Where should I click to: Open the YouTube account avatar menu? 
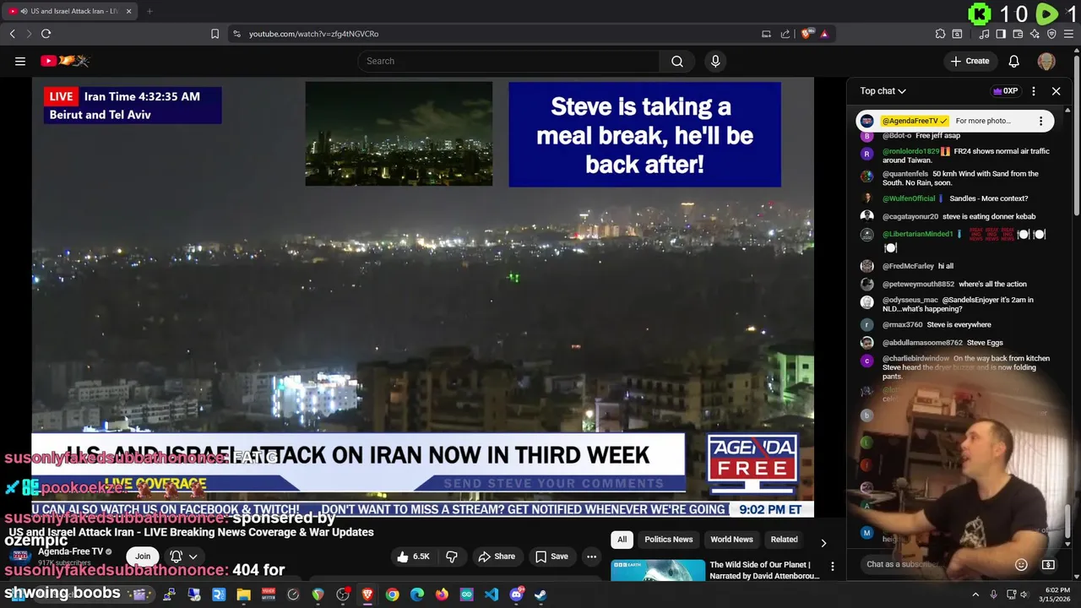pyautogui.click(x=1046, y=61)
